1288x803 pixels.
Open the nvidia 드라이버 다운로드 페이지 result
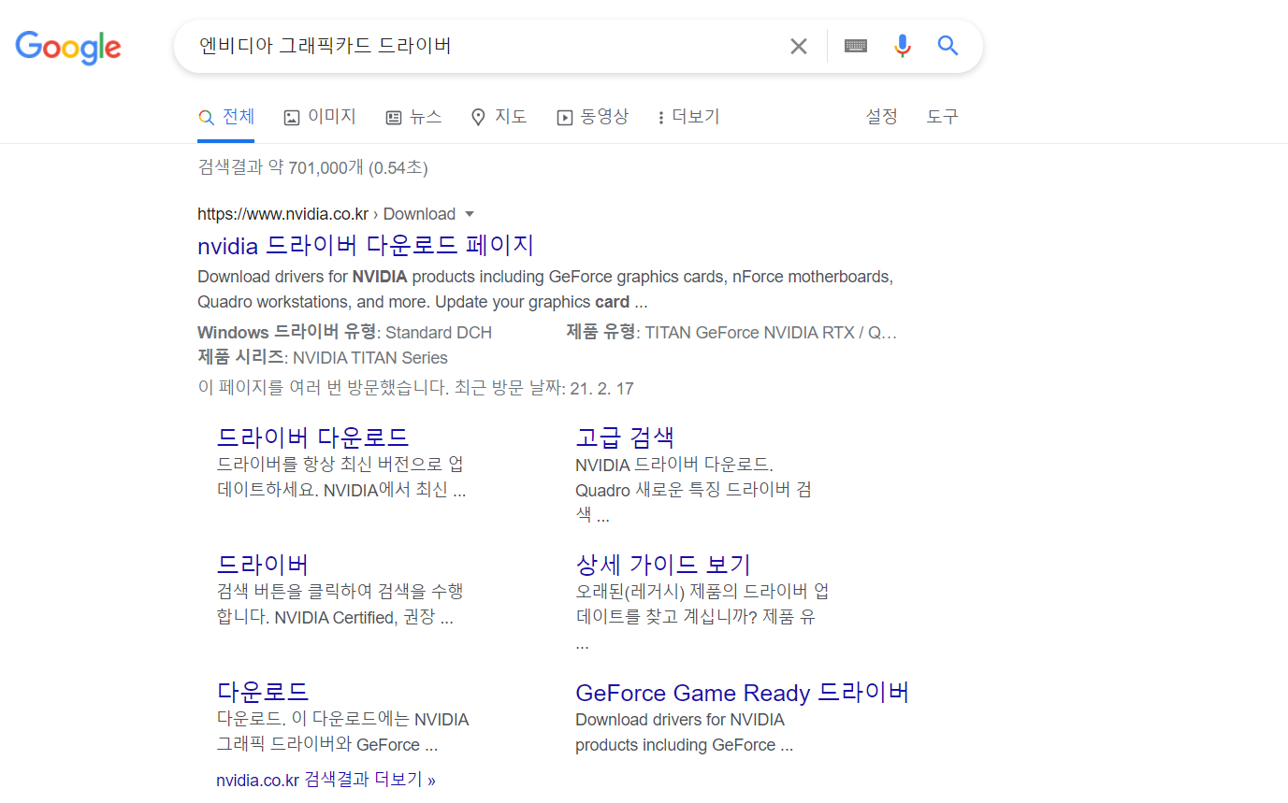[366, 245]
